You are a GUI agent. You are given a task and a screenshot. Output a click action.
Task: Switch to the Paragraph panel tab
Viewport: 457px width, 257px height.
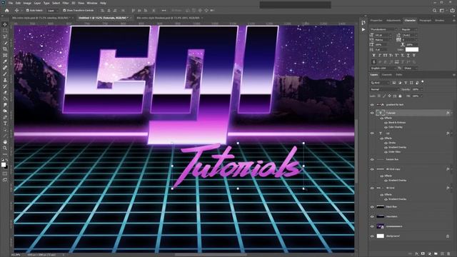(x=425, y=21)
